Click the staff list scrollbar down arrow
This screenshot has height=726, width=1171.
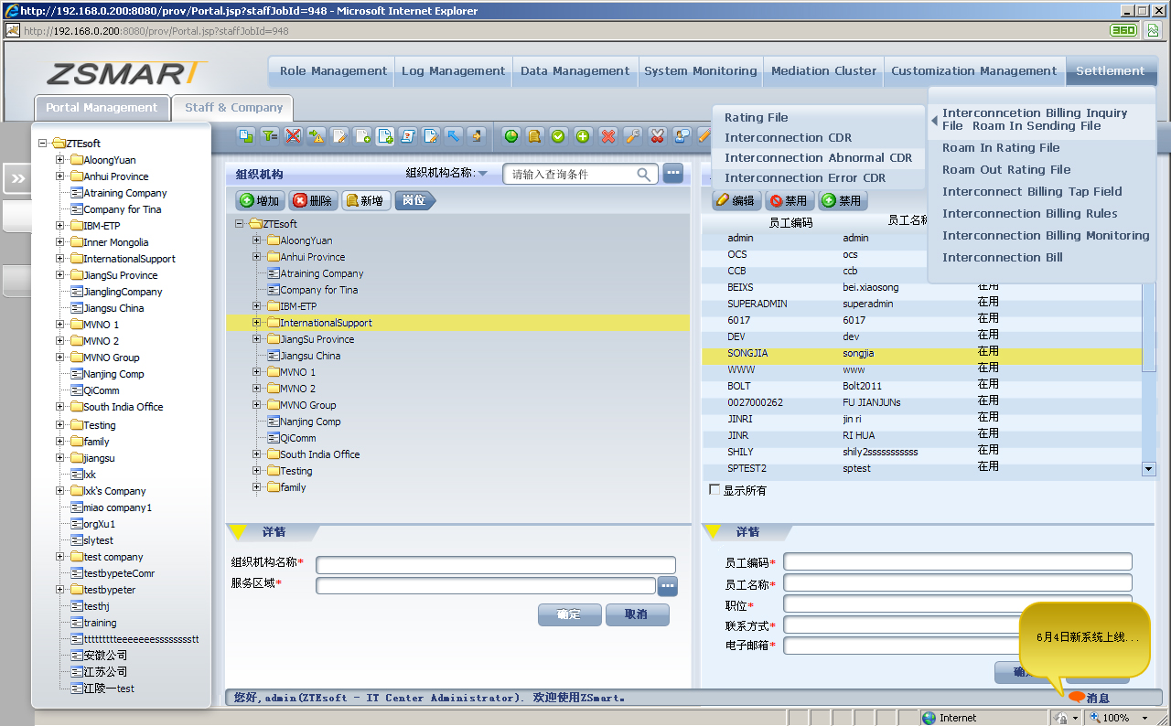tap(1148, 469)
